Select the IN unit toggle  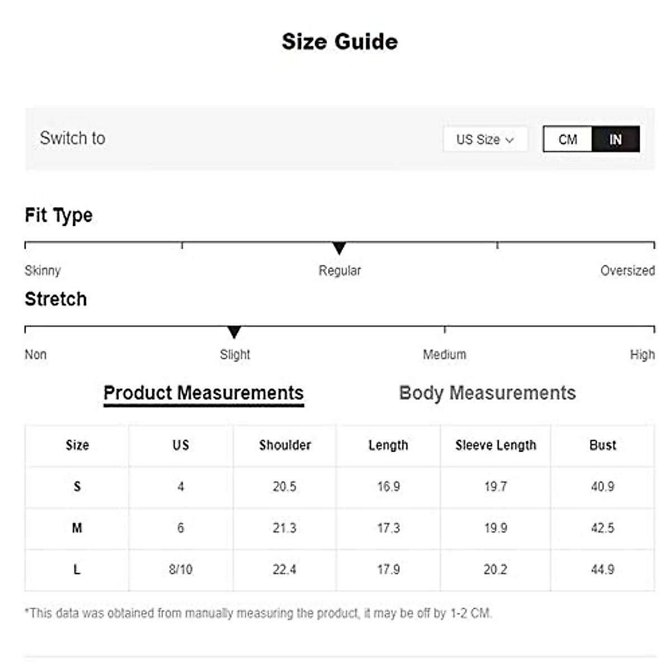[x=615, y=139]
